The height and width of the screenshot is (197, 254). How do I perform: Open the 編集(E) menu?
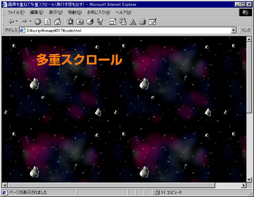point(37,12)
